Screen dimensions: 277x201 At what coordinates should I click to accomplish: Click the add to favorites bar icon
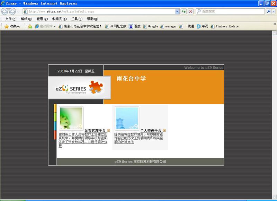coord(30,26)
